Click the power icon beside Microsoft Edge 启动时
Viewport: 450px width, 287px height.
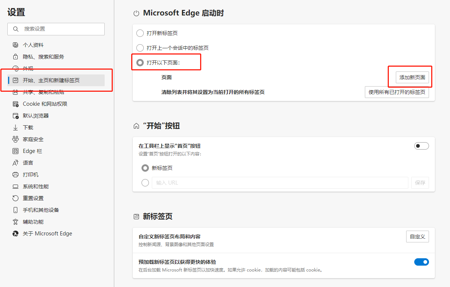(x=136, y=13)
